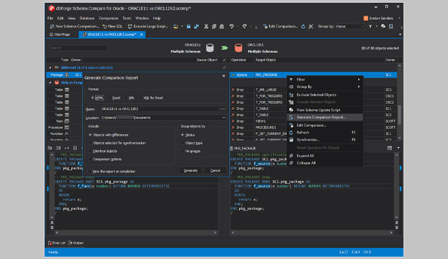448x259 pixels.
Task: Open the Tools menu
Action: (x=127, y=18)
